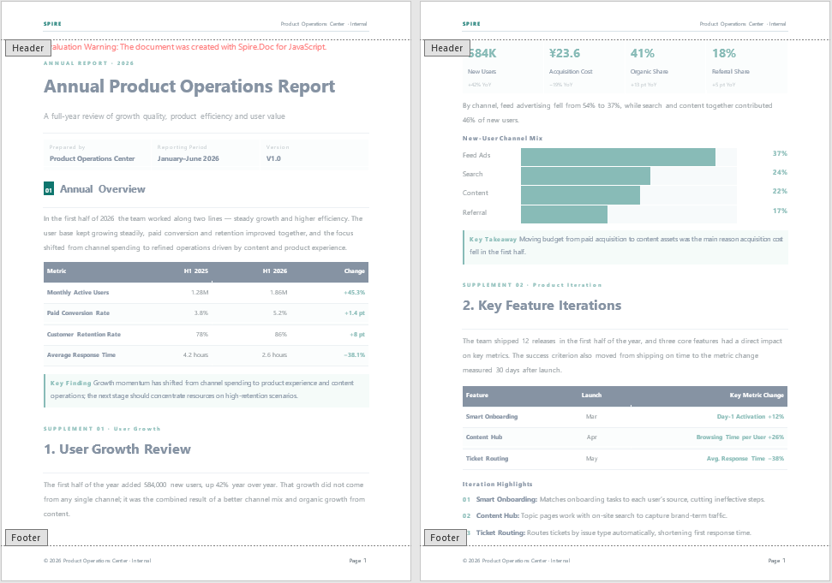
Task: Click the "Content Hub:" highlight item
Action: pos(498,515)
